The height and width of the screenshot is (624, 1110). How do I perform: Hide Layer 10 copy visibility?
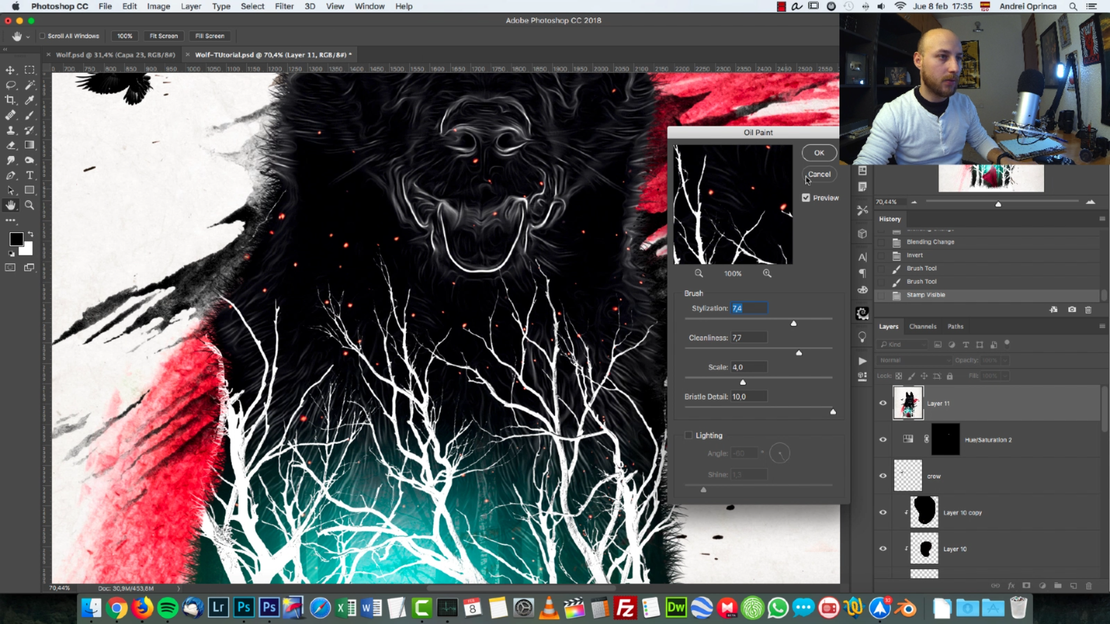[x=883, y=512]
